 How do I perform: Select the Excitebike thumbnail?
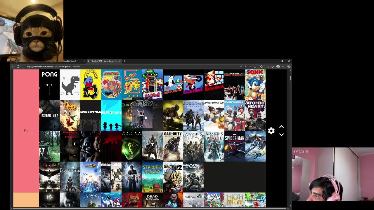click(193, 85)
